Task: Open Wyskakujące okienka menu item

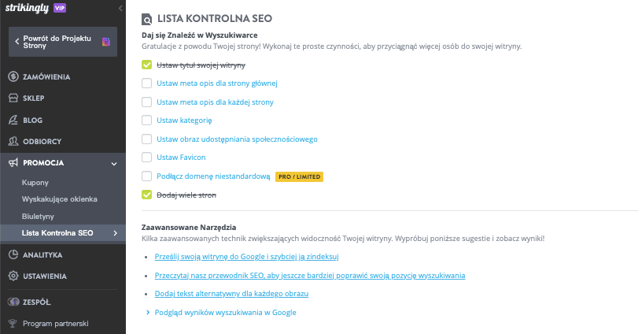Action: click(60, 199)
